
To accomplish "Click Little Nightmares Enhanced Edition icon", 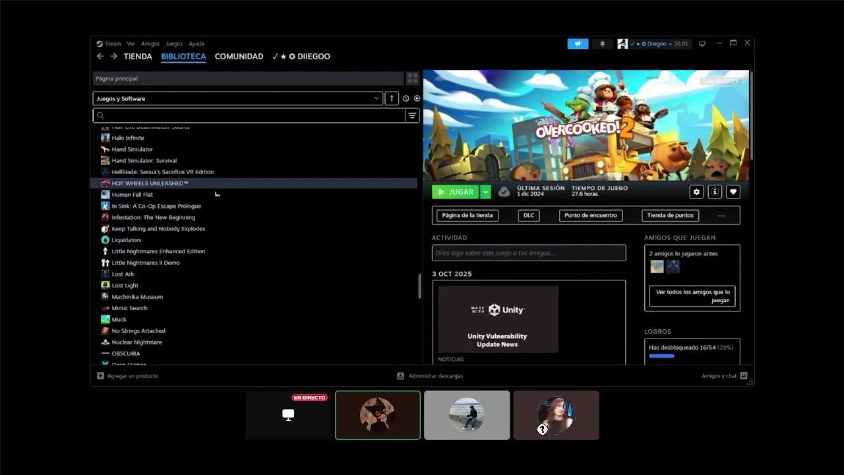I will point(105,251).
